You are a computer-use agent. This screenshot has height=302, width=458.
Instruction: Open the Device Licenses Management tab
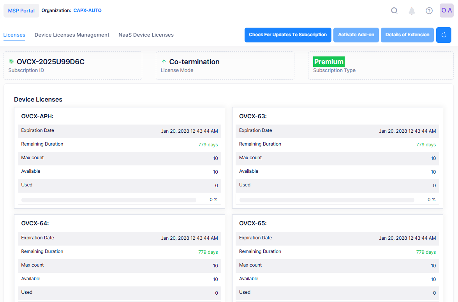pos(72,35)
